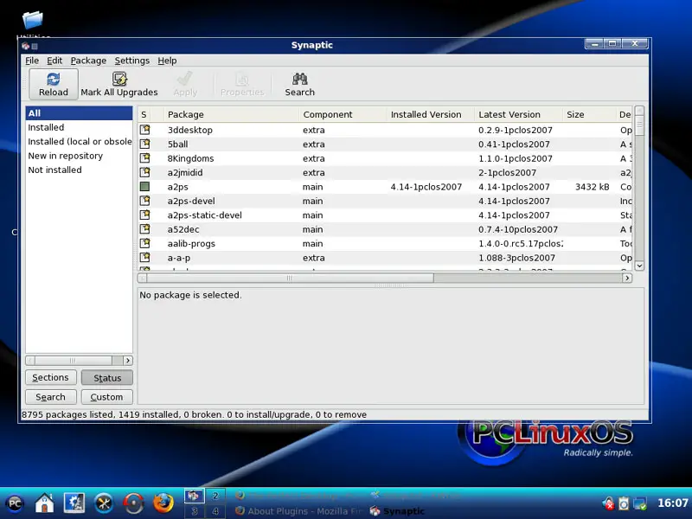This screenshot has width=692, height=519.
Task: Click the status icon for 3ddesktop
Action: tap(144, 130)
